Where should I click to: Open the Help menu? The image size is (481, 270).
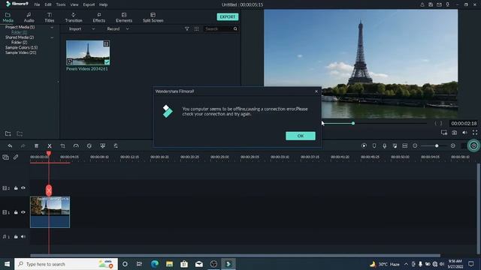tap(104, 4)
